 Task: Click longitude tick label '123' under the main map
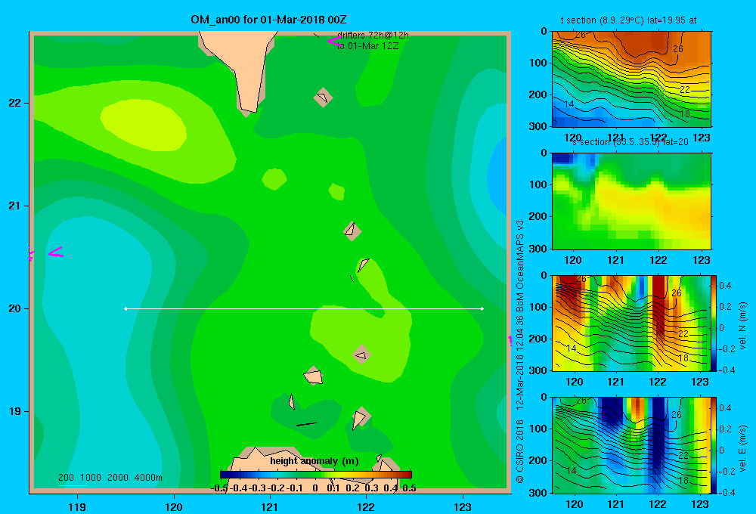tap(463, 506)
